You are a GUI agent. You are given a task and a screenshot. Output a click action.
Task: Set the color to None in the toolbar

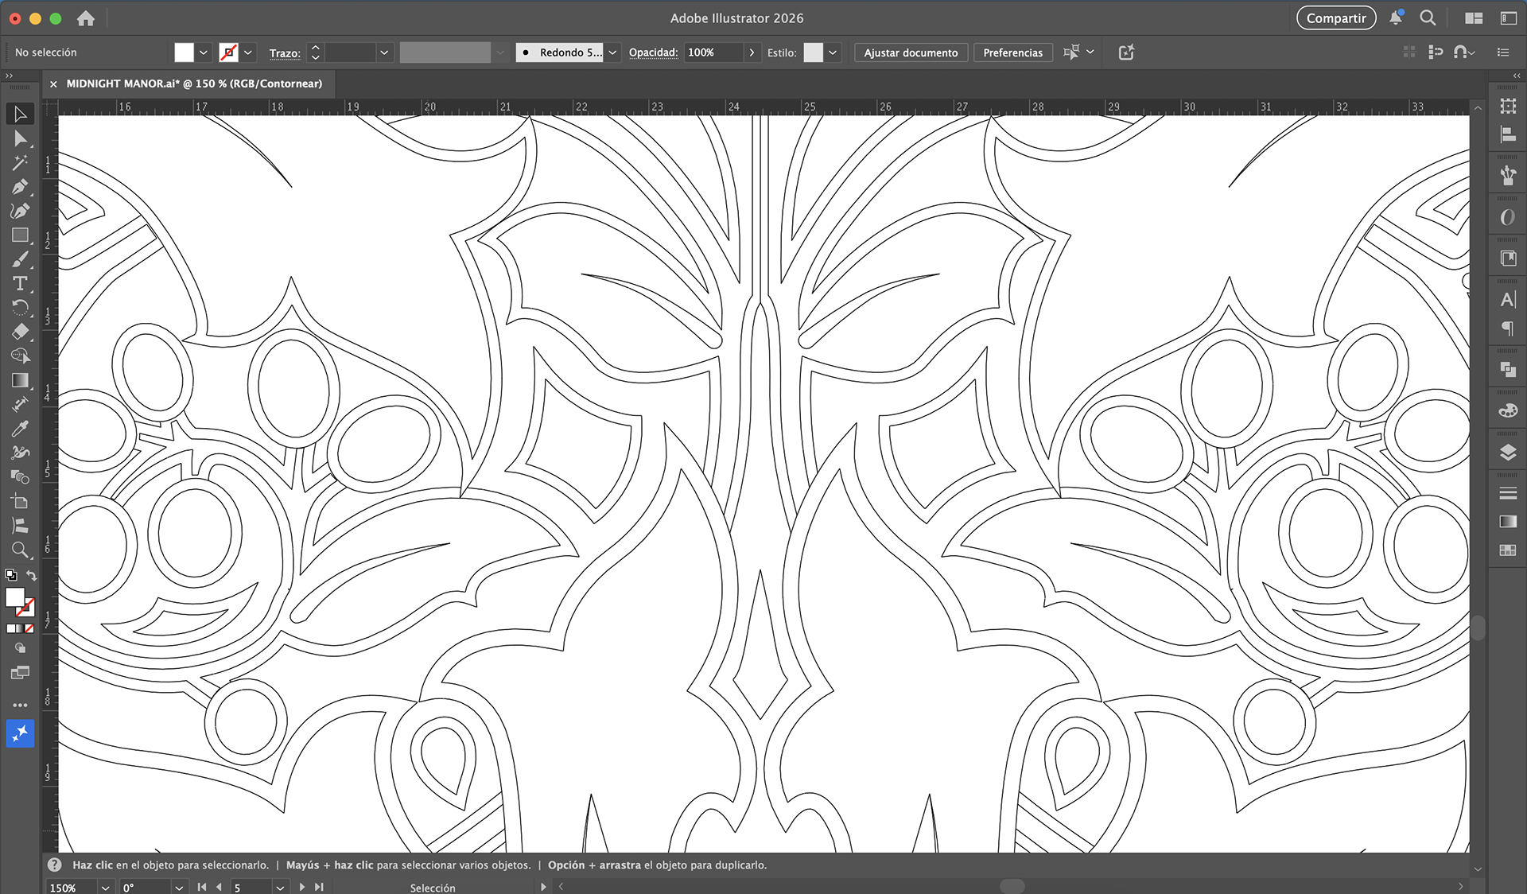(29, 628)
